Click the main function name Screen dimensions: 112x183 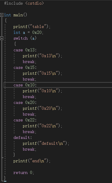point(18,15)
